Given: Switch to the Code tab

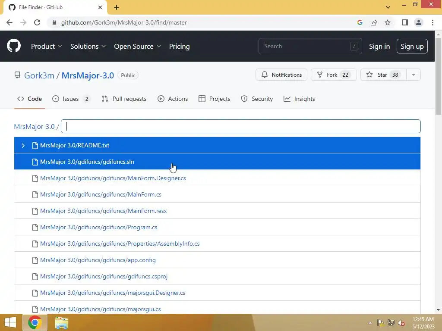Looking at the screenshot, I should tap(30, 99).
